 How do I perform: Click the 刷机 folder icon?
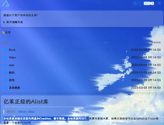coord(6,73)
